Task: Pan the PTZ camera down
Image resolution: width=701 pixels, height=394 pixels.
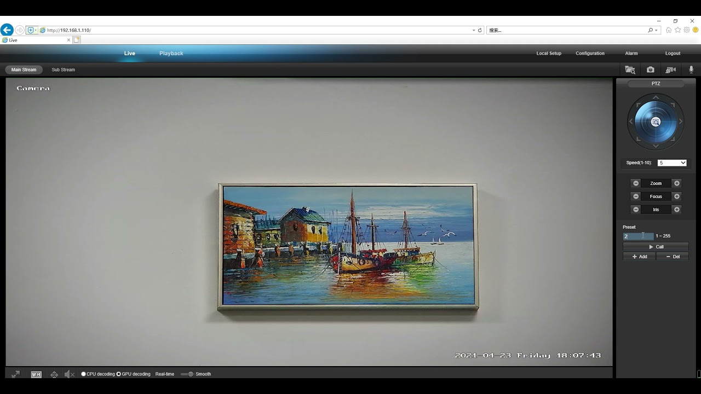Action: click(656, 146)
